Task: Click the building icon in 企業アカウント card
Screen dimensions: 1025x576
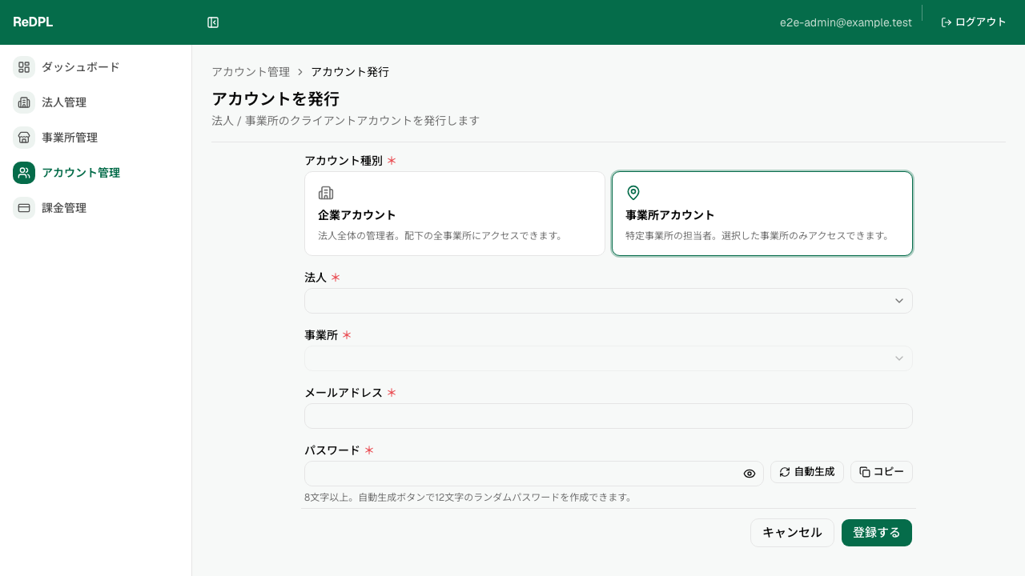Action: pyautogui.click(x=326, y=193)
